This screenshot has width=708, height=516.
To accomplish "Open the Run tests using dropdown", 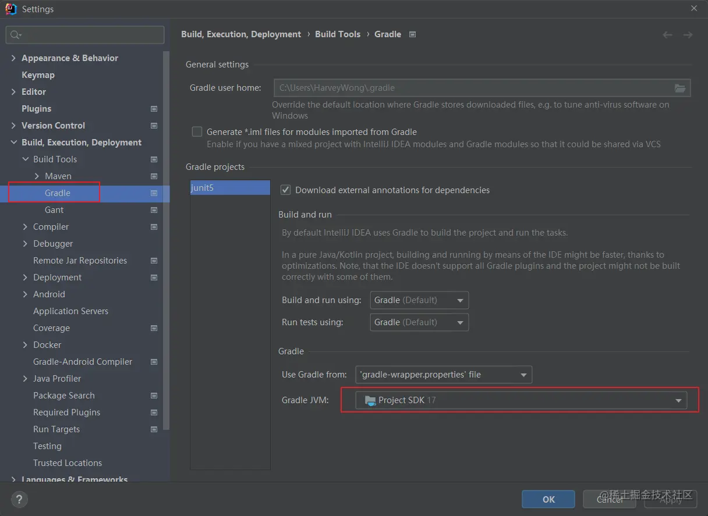I will pyautogui.click(x=419, y=322).
